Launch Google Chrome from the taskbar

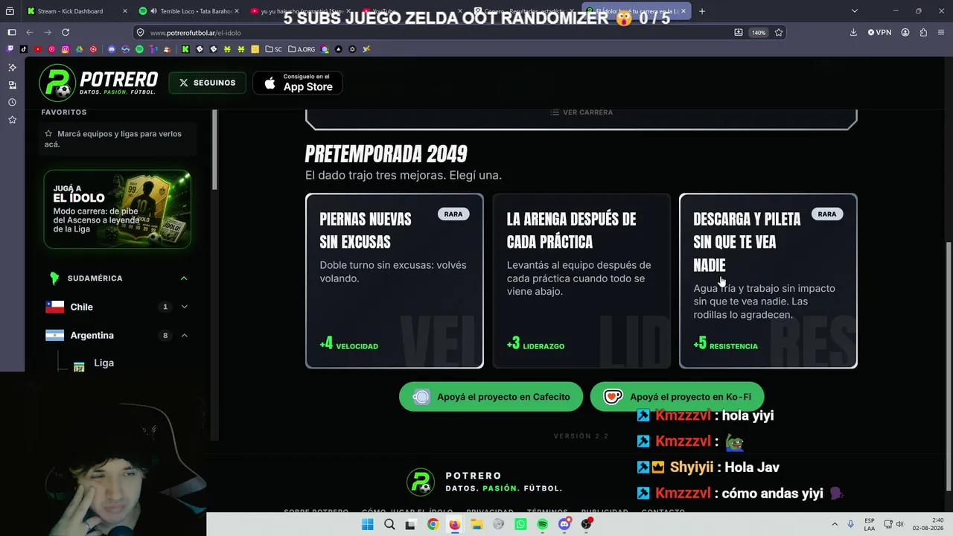pyautogui.click(x=433, y=524)
